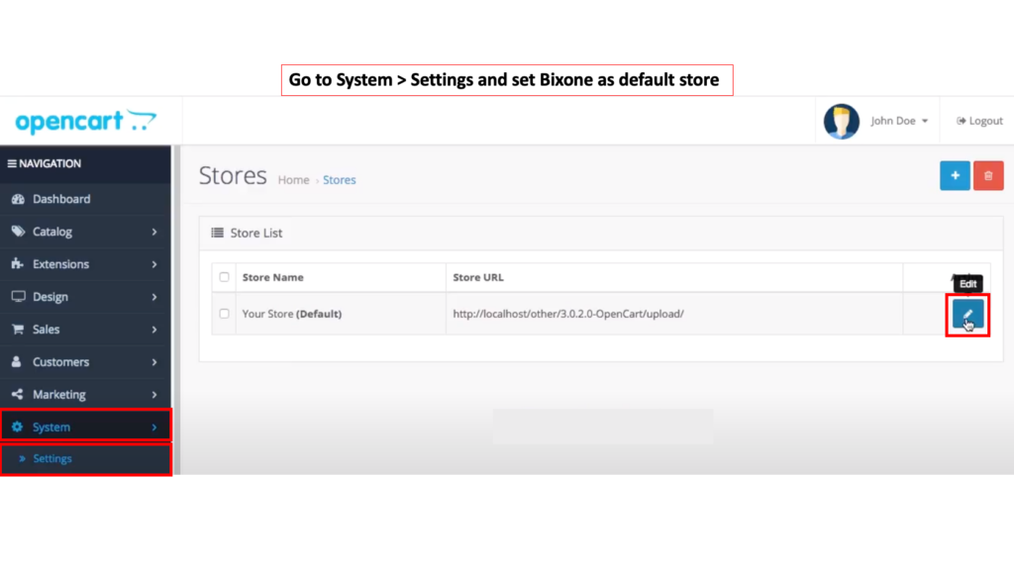The height and width of the screenshot is (570, 1014).
Task: Open the Customers menu item
Action: [x=85, y=362]
